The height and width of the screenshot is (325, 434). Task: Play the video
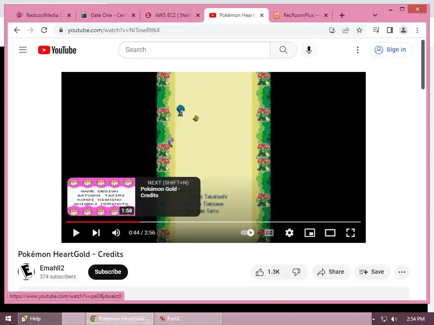[x=76, y=233]
